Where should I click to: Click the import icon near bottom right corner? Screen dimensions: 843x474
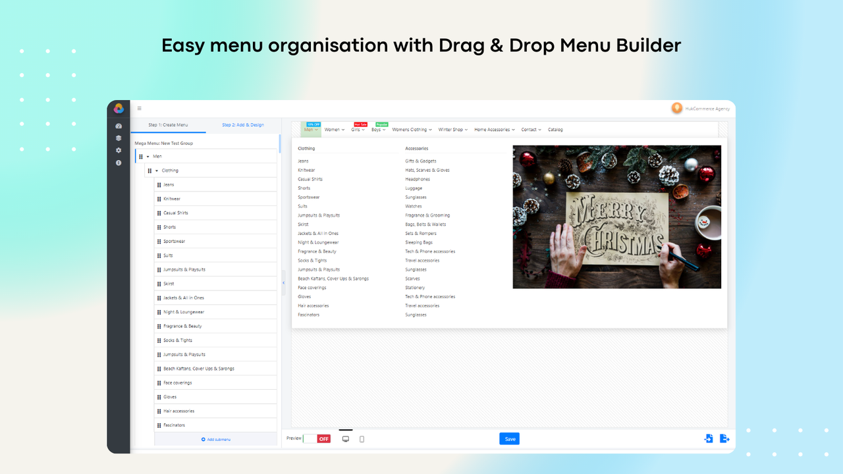(x=709, y=438)
